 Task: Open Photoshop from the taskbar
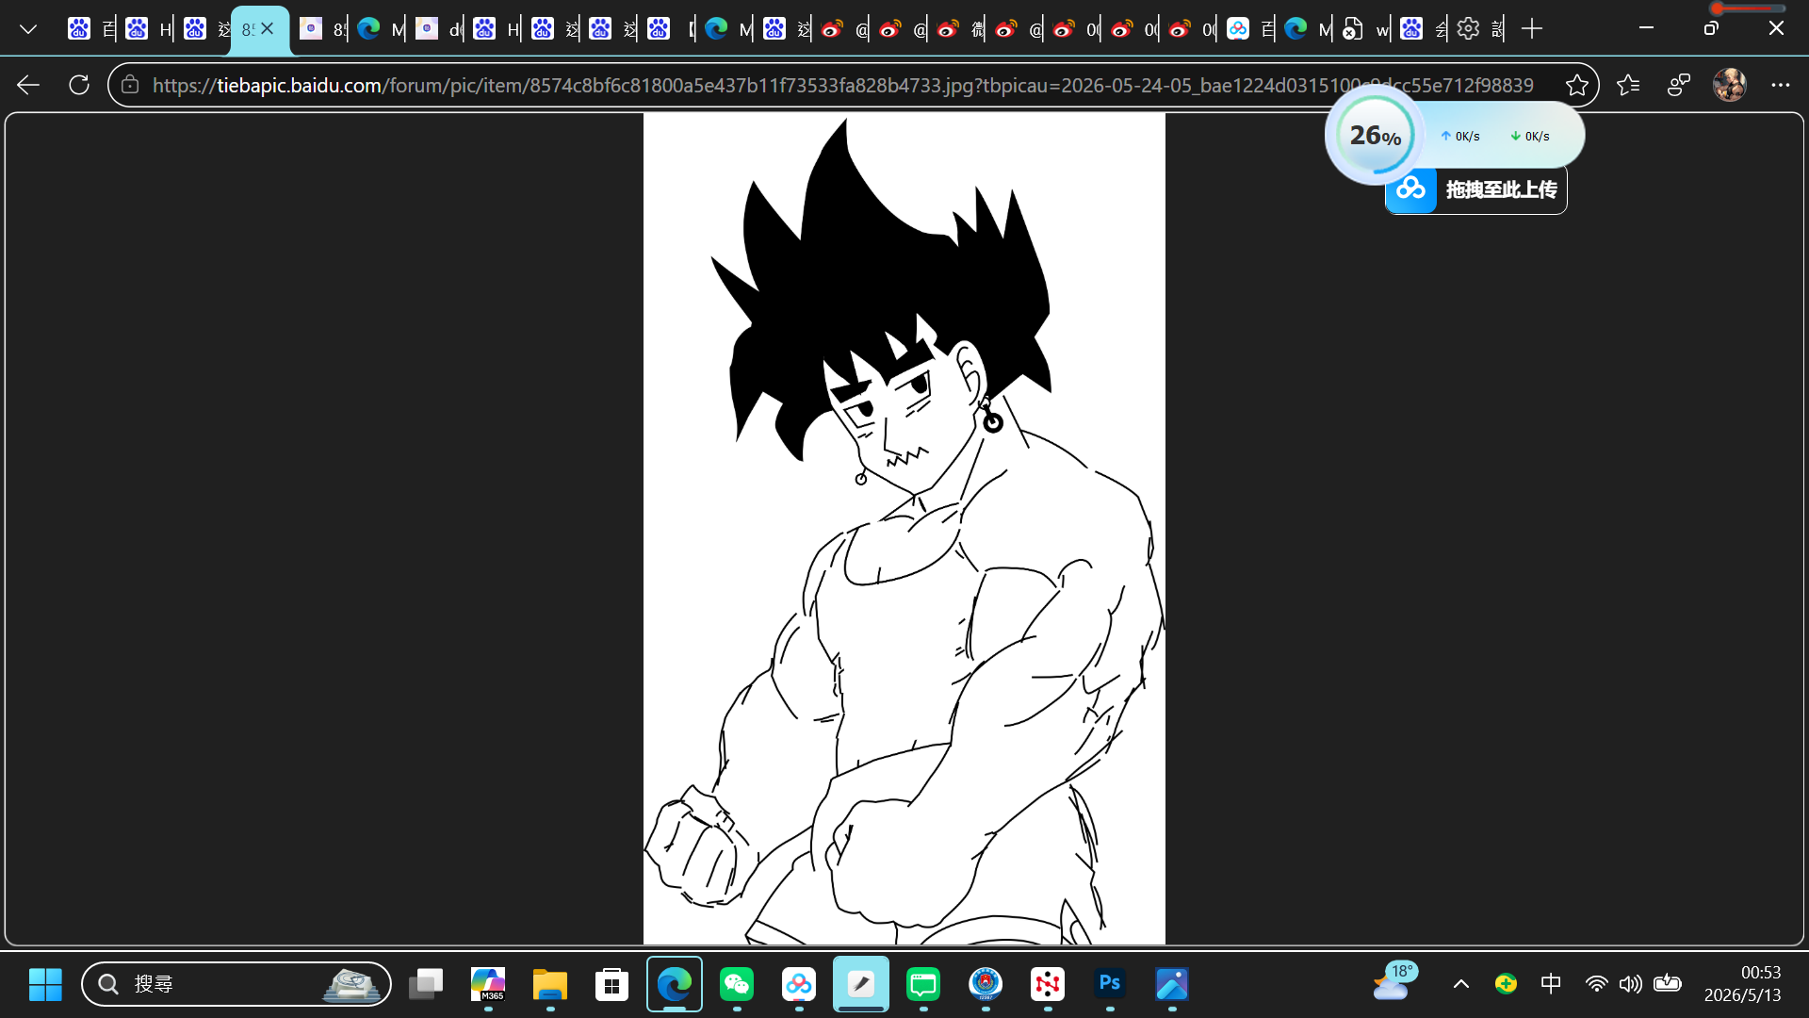click(x=1110, y=984)
